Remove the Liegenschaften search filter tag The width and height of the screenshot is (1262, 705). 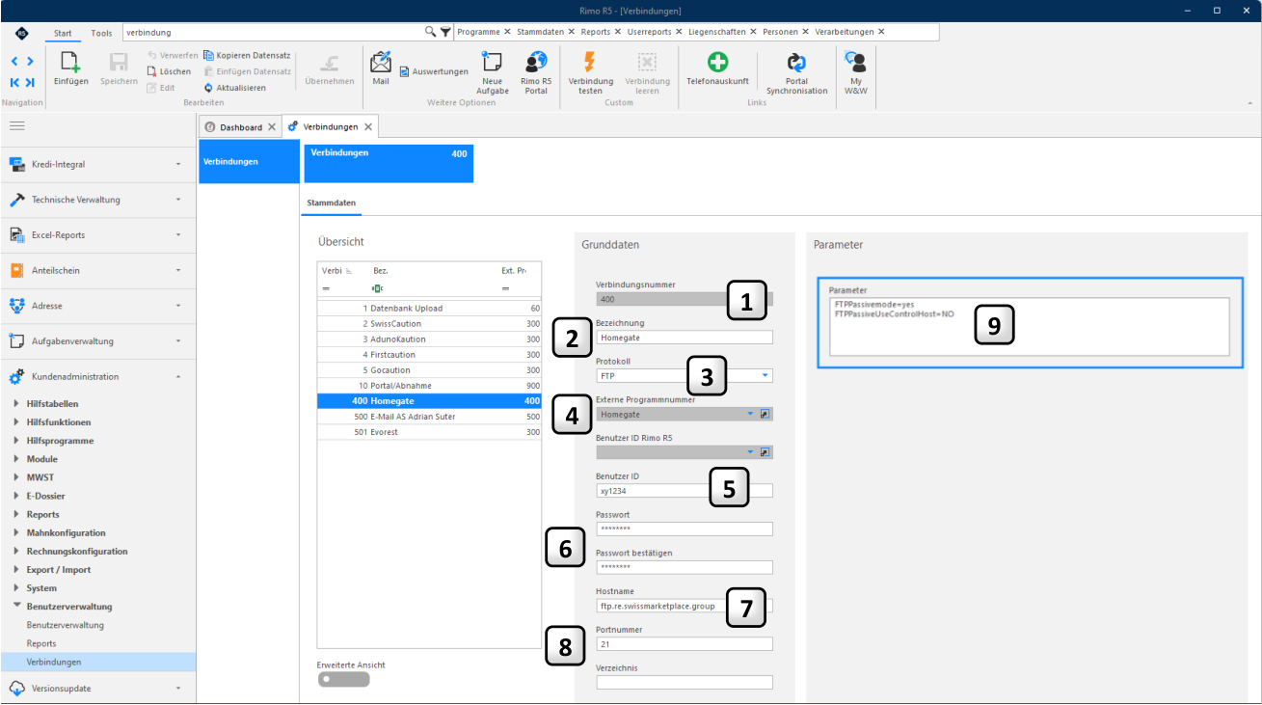(x=753, y=32)
